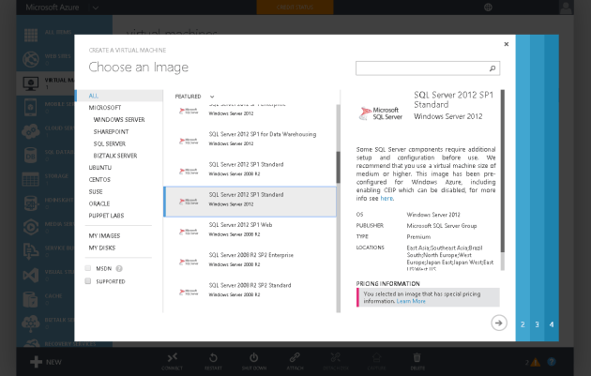Image resolution: width=591 pixels, height=376 pixels.
Task: Click the Credit Status banner
Action: click(x=295, y=8)
